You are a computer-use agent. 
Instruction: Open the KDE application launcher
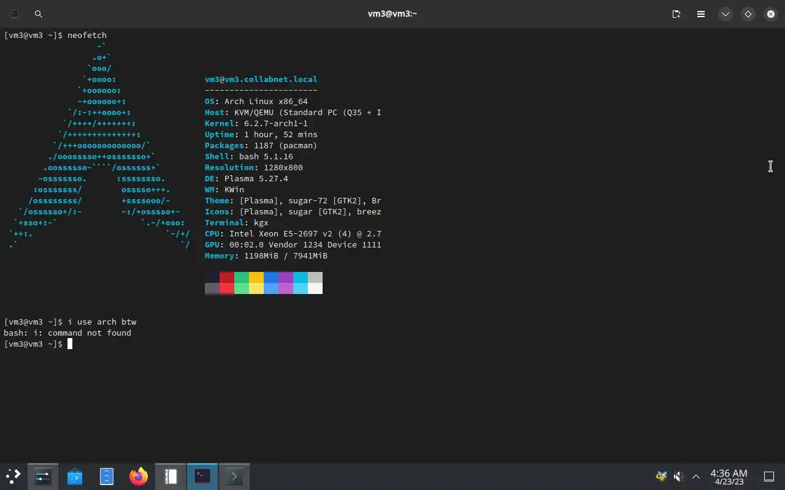[13, 476]
